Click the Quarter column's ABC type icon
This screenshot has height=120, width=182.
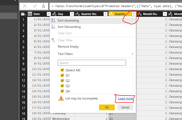tap(111, 14)
